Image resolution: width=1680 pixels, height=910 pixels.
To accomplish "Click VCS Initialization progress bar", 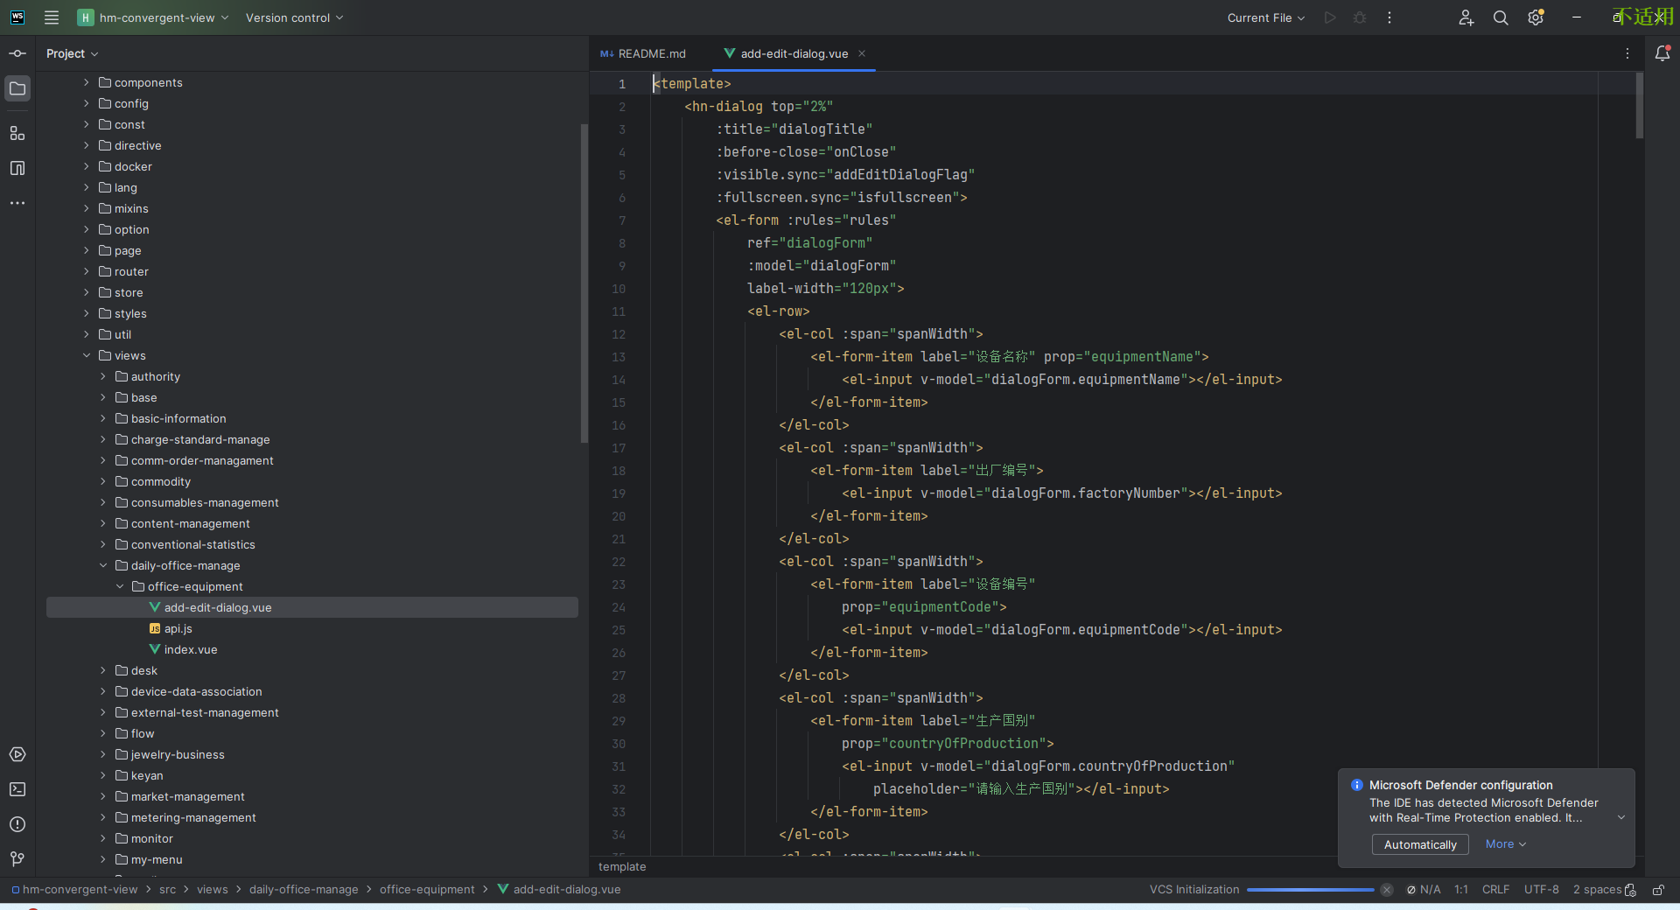I will [x=1311, y=890].
